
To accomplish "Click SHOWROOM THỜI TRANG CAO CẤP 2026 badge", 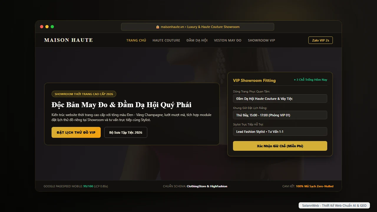I will [x=84, y=94].
